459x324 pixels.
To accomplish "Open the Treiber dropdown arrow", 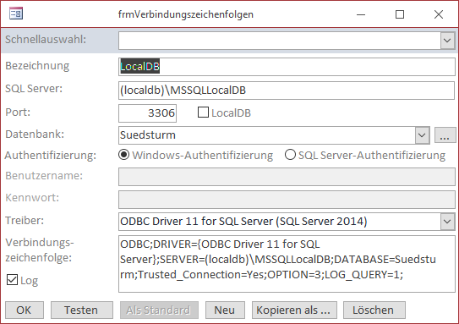I will pos(447,222).
